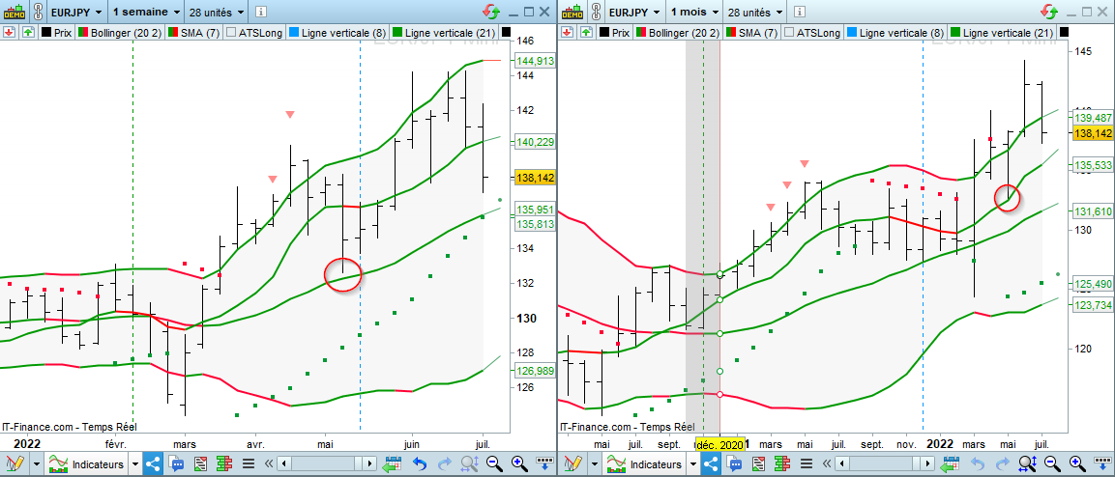
Task: Click black color swatch ending monthly indicator bar
Action: click(x=1064, y=32)
